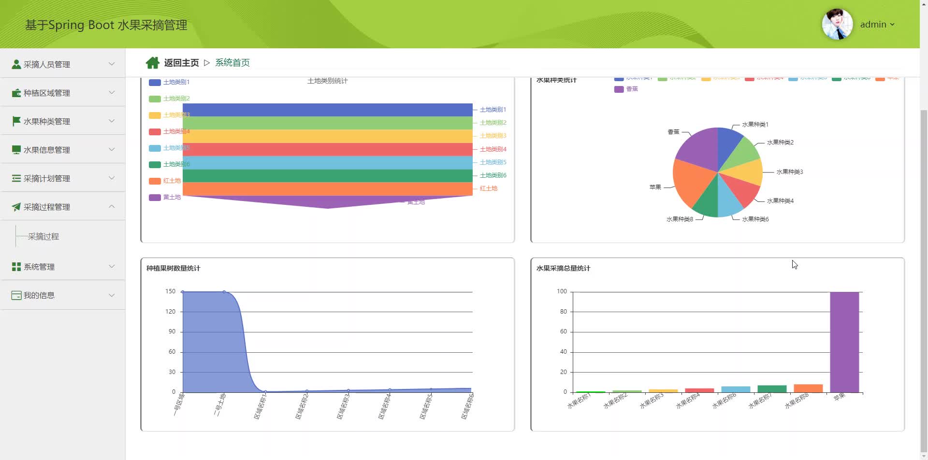Expand 种植区域管理 with its chevron
Screen dimensions: 928x460
tap(112, 92)
